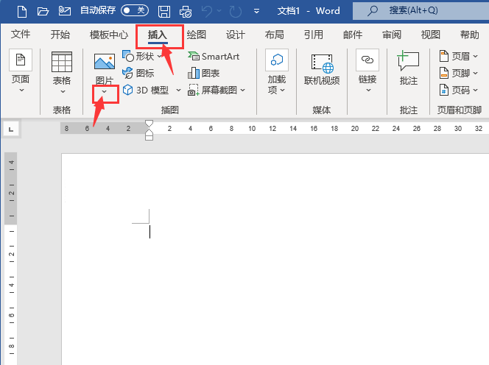This screenshot has height=365, width=489.
Task: Click the Undo arrow icon
Action: (x=207, y=11)
